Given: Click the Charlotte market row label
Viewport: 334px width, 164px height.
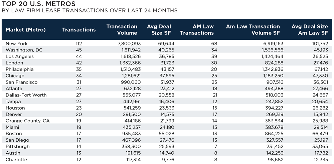Looking at the screenshot, I should 16,160.
